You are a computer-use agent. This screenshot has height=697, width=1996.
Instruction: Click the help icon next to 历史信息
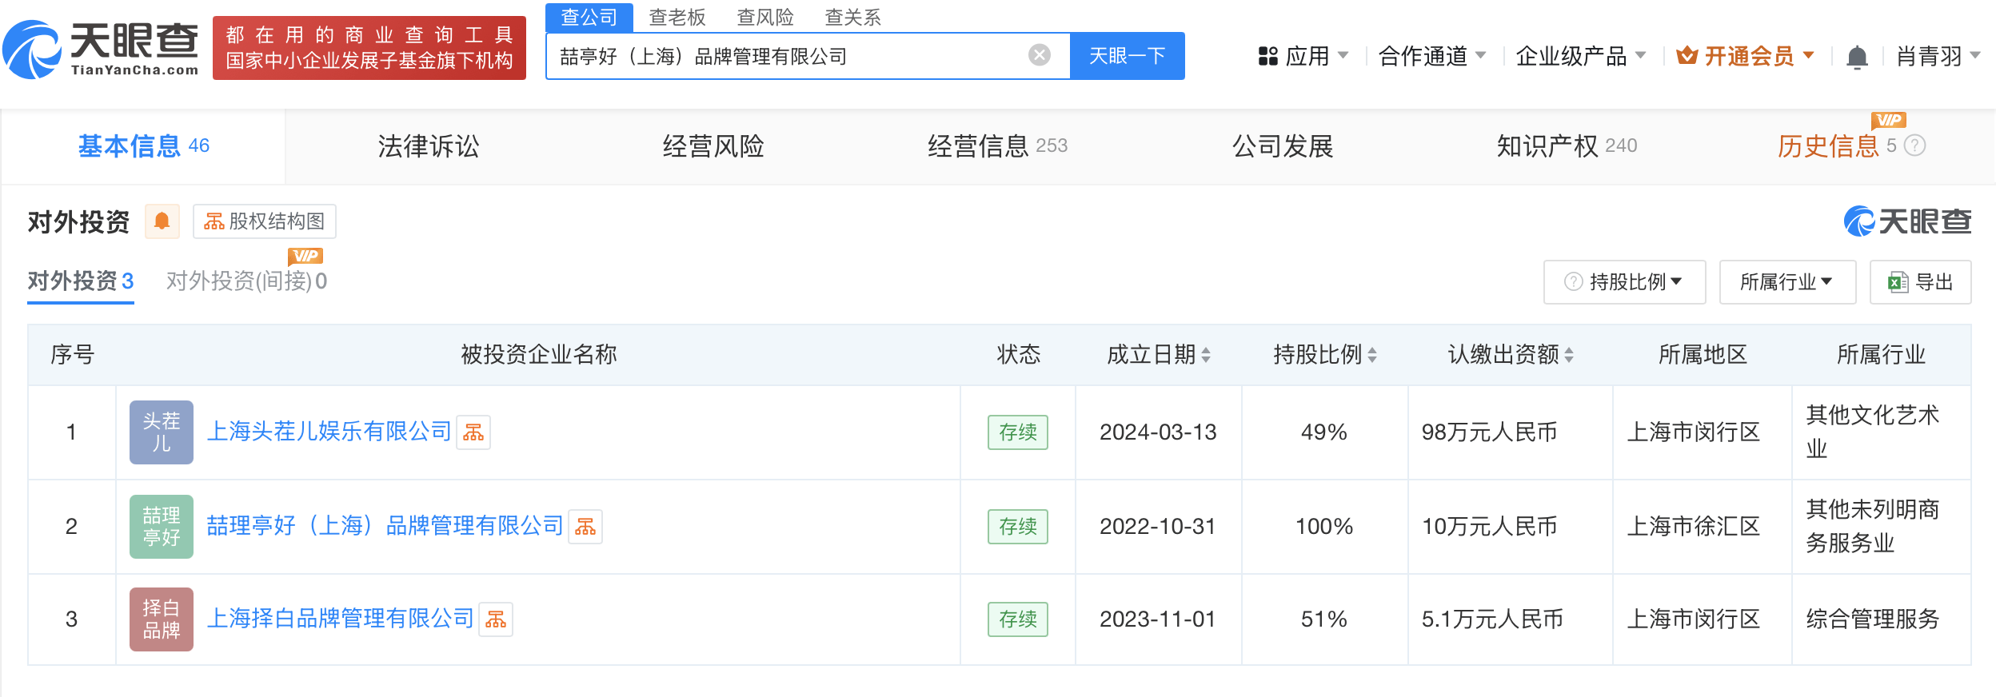pos(1914,145)
